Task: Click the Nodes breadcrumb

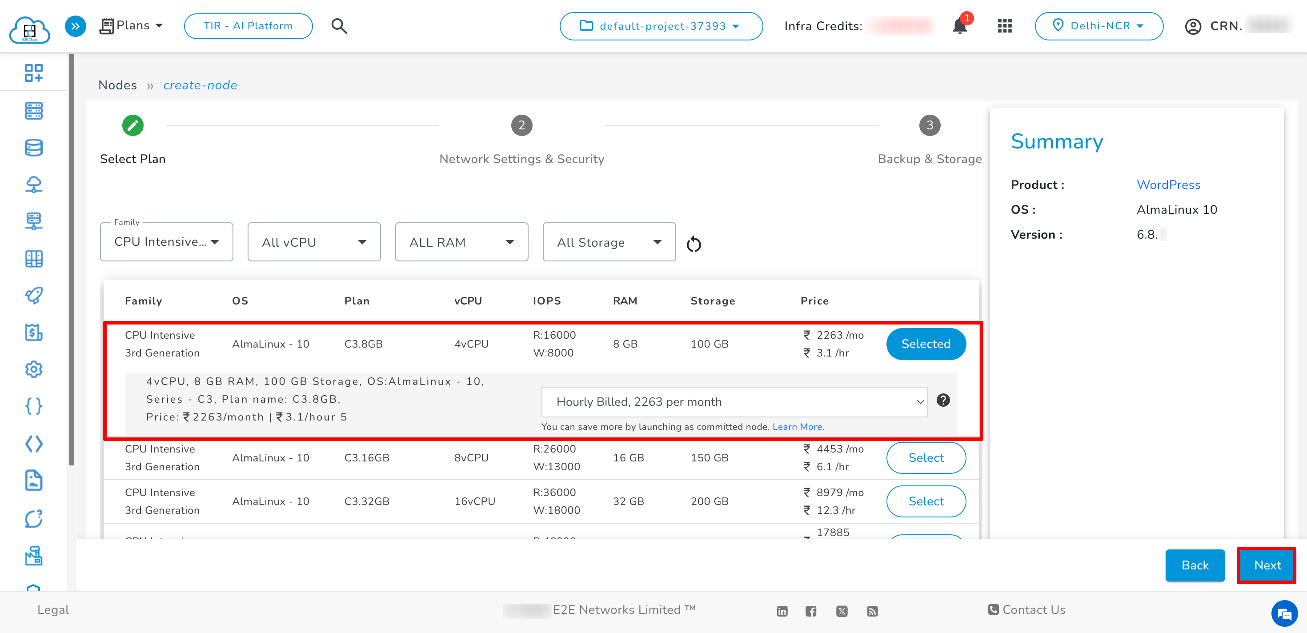Action: (x=117, y=85)
